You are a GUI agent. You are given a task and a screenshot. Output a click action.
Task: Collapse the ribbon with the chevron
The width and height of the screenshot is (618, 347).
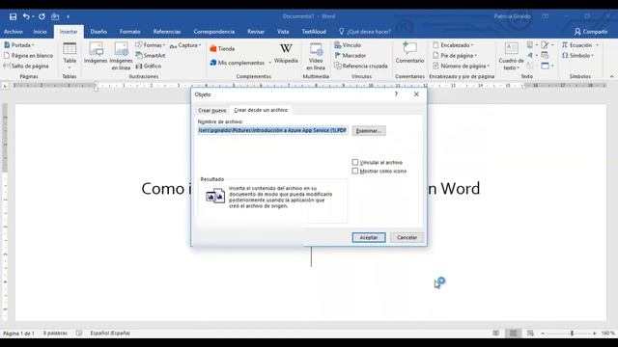[611, 77]
